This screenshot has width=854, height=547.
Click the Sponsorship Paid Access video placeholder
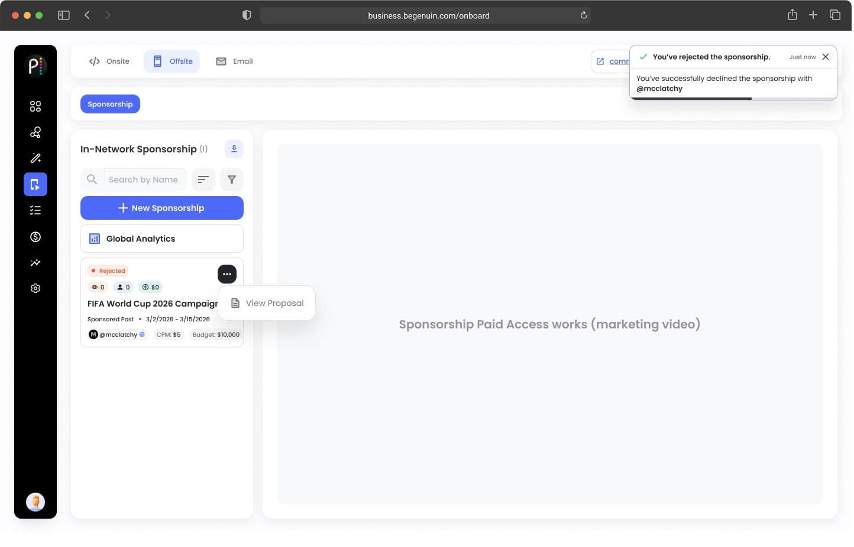[550, 324]
